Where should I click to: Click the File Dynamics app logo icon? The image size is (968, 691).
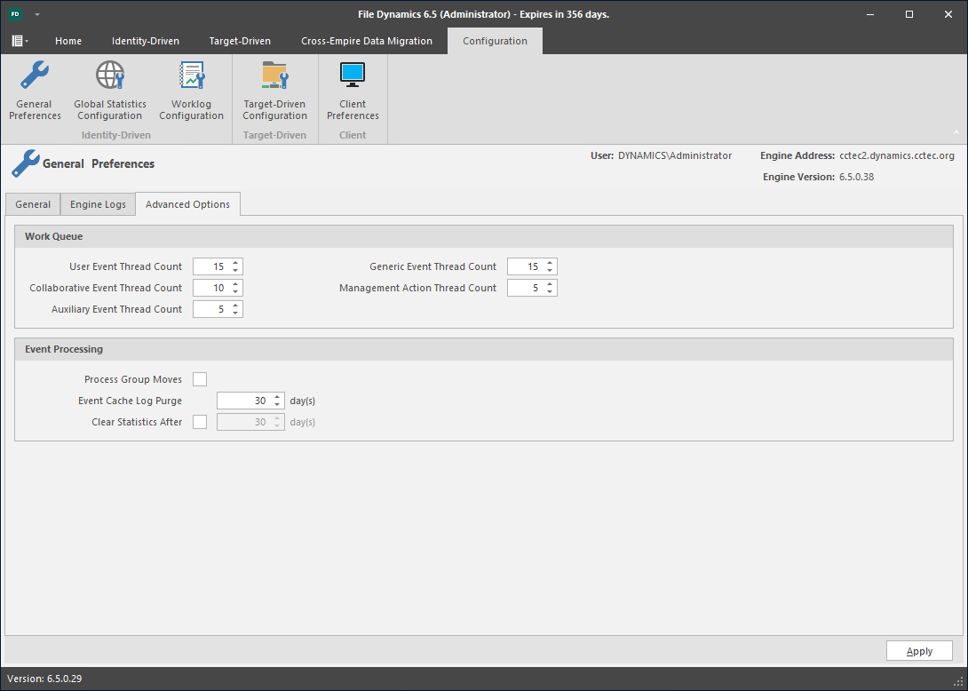coord(16,14)
